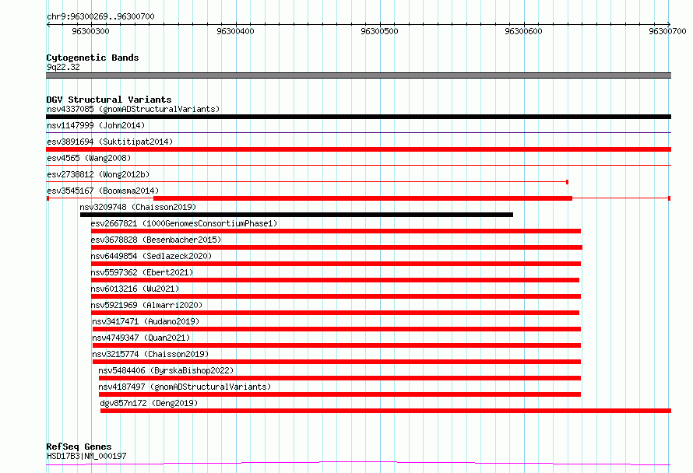693x473 pixels.
Task: Select the dgv857n172 (Deng2019) label
Action: pos(149,403)
